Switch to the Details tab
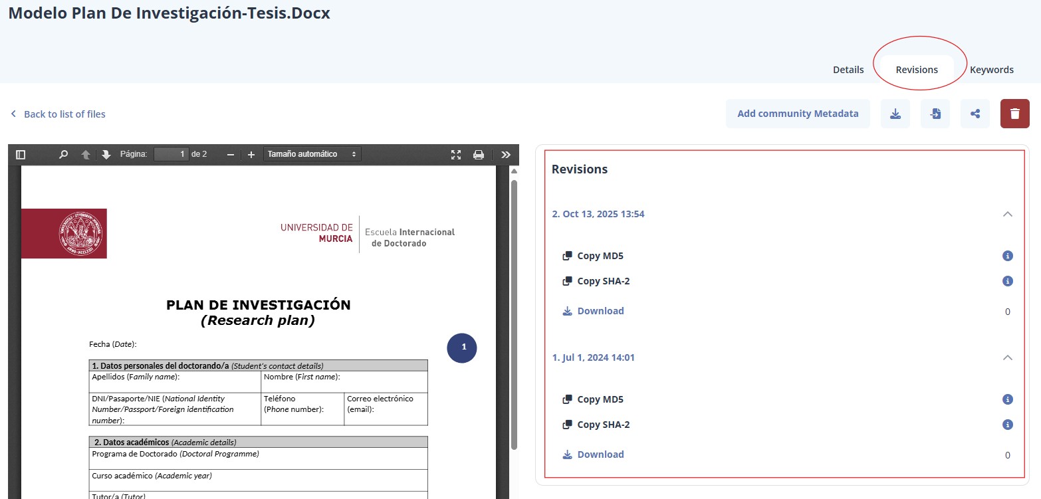This screenshot has height=499, width=1041. 848,70
